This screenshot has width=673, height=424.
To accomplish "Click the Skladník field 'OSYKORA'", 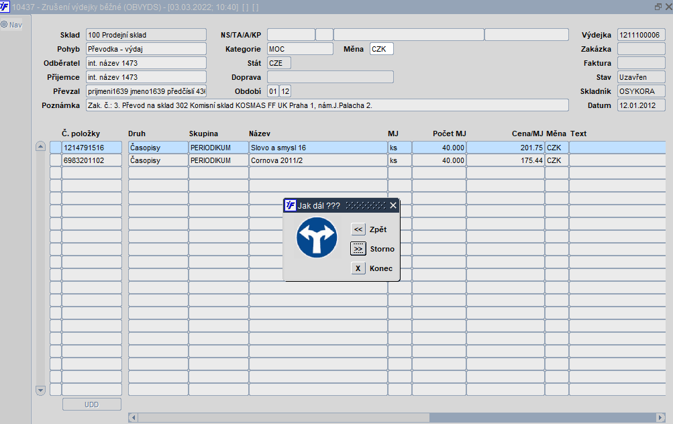I will 641,91.
